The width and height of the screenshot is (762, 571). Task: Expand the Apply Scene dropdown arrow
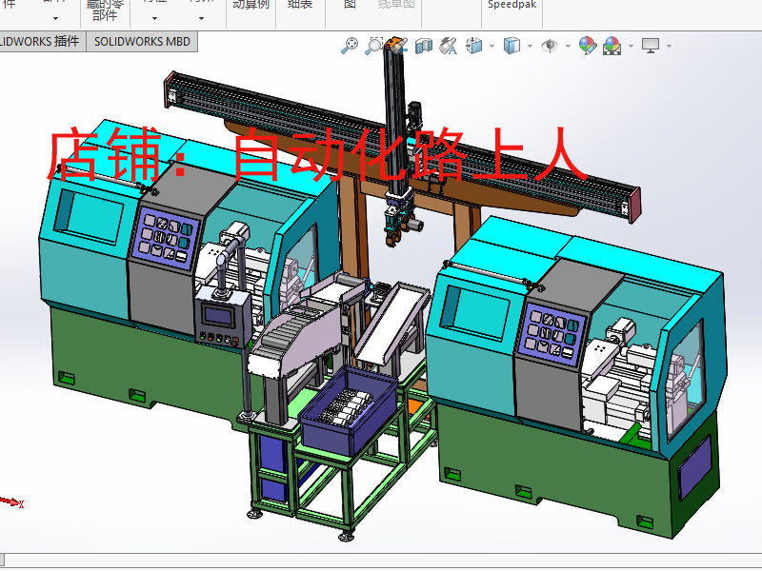tap(629, 46)
